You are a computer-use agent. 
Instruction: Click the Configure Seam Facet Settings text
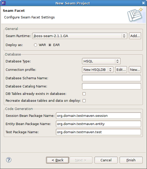29,17
